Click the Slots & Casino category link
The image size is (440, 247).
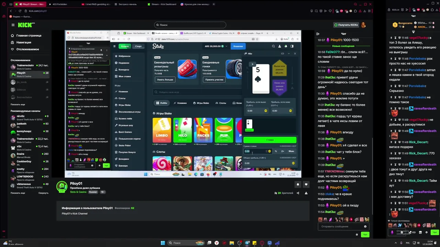coord(78,192)
